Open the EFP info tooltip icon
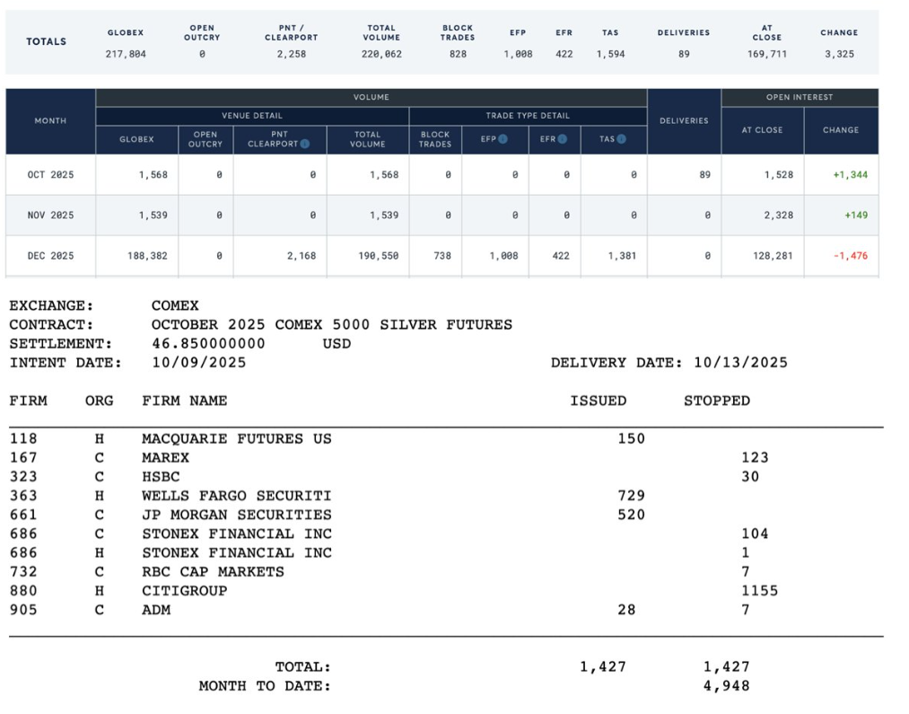Image resolution: width=909 pixels, height=714 pixels. click(x=503, y=139)
